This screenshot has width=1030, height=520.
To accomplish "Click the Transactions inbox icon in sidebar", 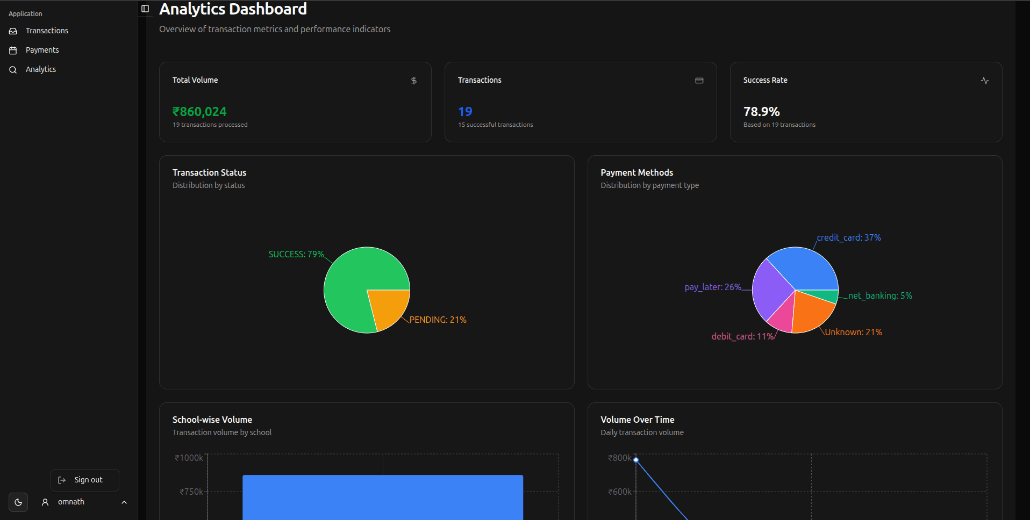I will 13,31.
